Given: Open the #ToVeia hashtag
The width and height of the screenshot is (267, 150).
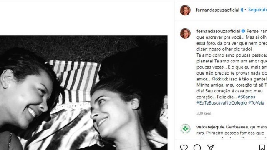Looking at the screenshot, I should tap(256, 103).
